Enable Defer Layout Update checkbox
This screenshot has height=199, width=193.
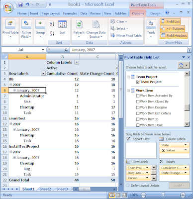(127, 186)
